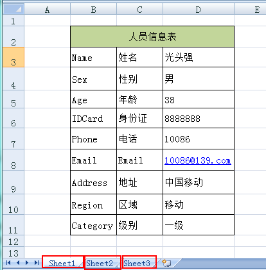Click the Sex cell
266x270 pixels.
[x=93, y=78]
